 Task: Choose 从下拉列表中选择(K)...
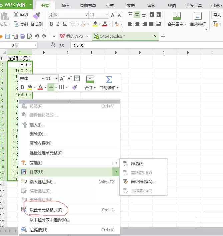click(69, 220)
